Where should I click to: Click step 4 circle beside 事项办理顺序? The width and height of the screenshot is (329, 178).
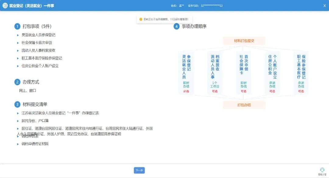click(176, 26)
